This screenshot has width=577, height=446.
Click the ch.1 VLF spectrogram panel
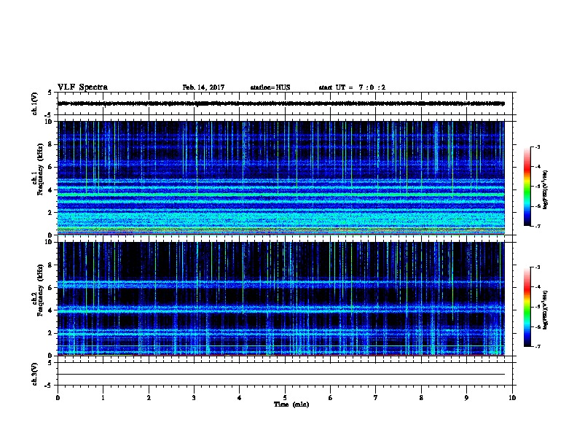point(281,178)
